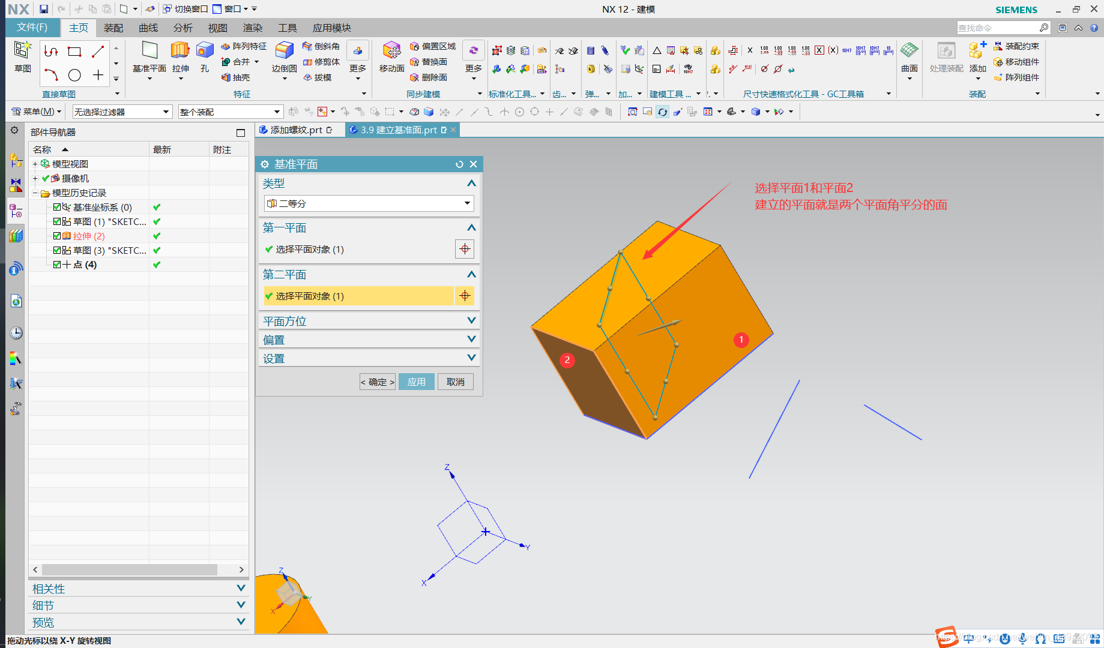Close the 基准平面 dialog
1104x648 pixels.
point(473,164)
